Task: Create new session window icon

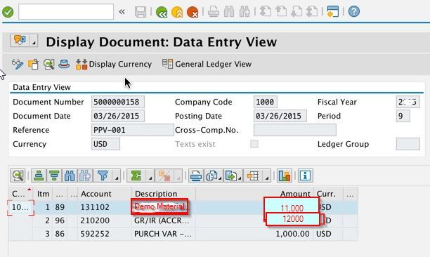Action: 332,12
